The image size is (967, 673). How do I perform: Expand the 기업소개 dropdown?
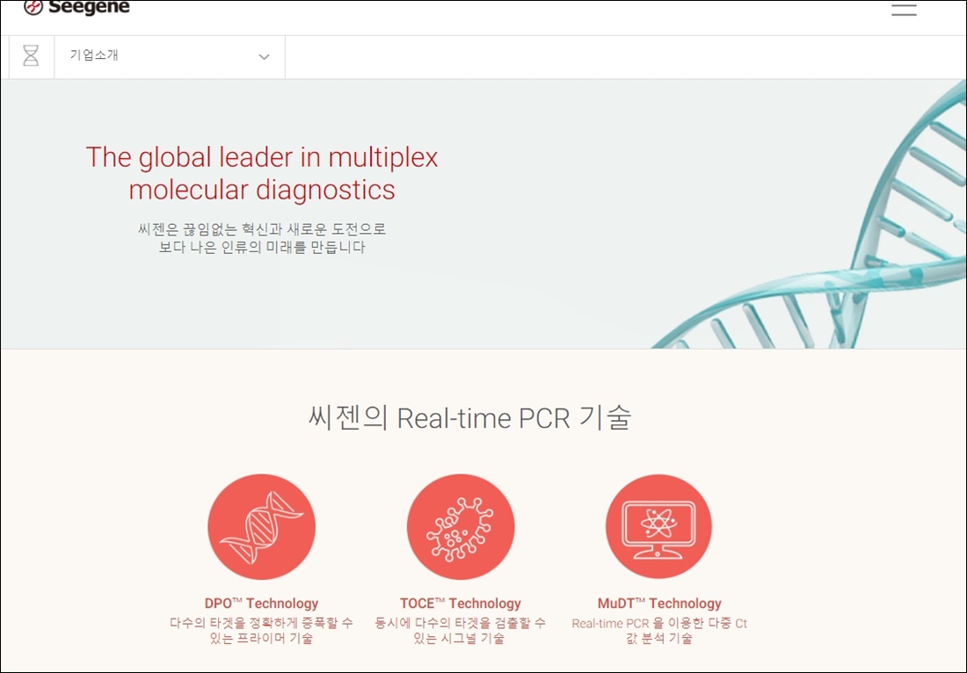click(x=170, y=57)
